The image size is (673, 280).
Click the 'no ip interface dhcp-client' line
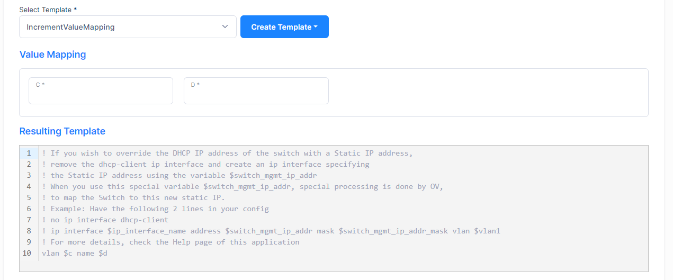click(109, 220)
